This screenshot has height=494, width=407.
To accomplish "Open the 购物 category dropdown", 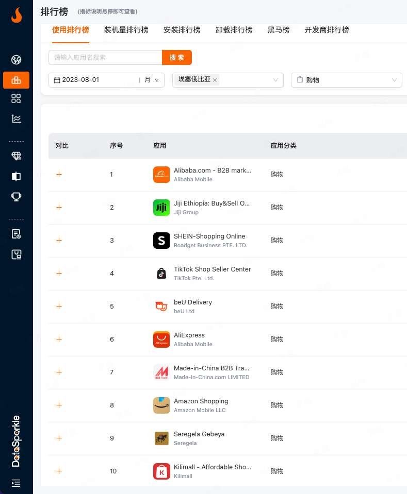I will 347,80.
